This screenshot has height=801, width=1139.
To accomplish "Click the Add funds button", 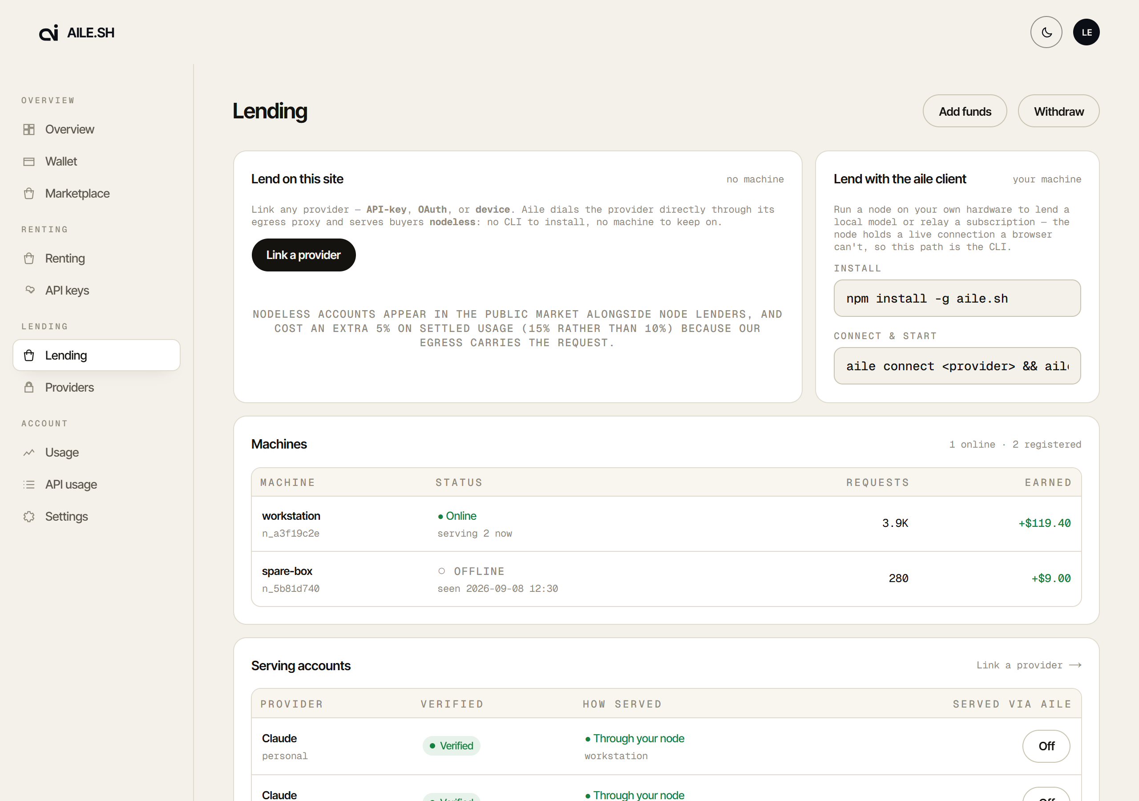I will coord(965,111).
